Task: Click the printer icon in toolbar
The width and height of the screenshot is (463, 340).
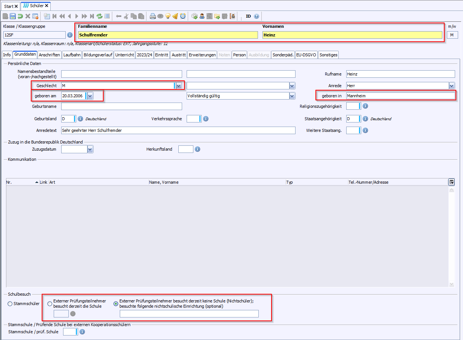Action: (153, 16)
